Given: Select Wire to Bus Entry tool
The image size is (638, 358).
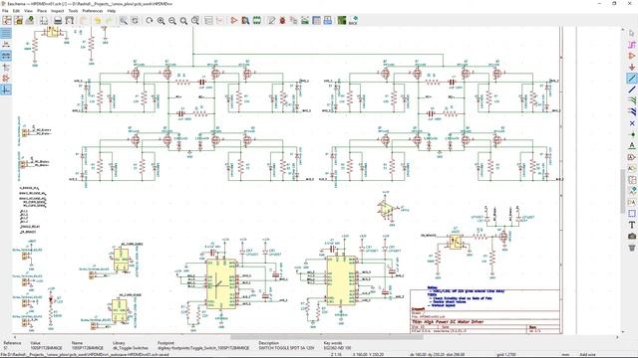Looking at the screenshot, I should 632,100.
